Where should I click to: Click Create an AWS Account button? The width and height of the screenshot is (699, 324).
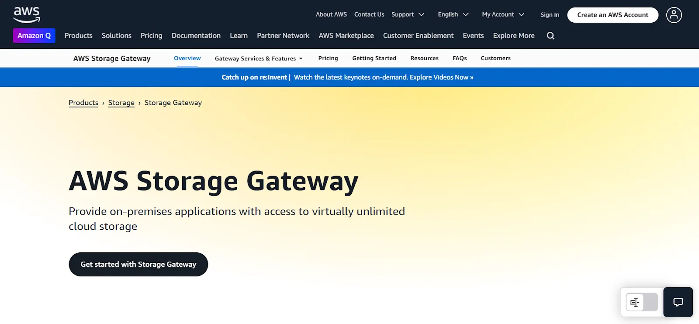(x=612, y=15)
